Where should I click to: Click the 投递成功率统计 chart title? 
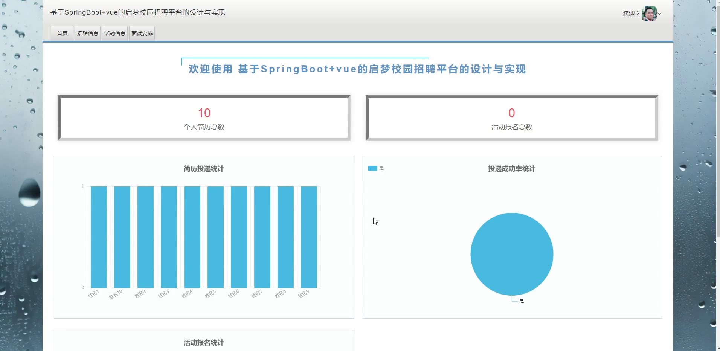(512, 169)
